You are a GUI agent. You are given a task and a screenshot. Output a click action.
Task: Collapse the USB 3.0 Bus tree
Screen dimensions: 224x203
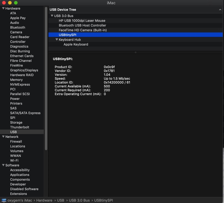52,16
